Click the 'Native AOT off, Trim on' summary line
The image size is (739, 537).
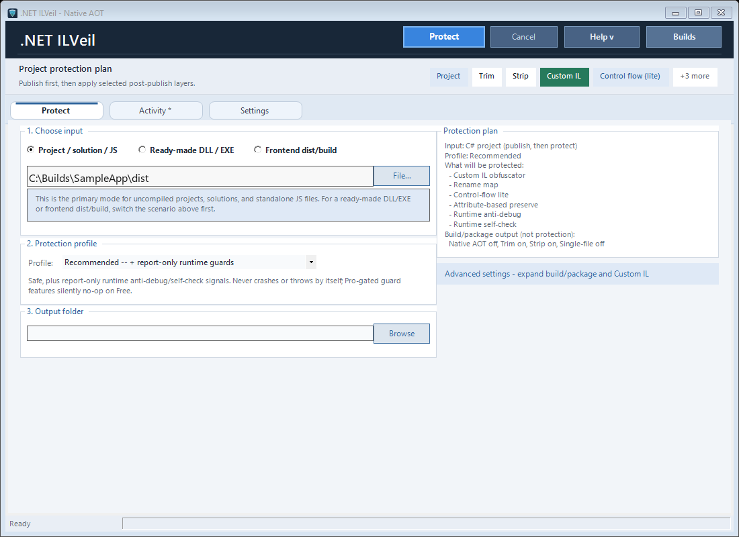click(527, 244)
